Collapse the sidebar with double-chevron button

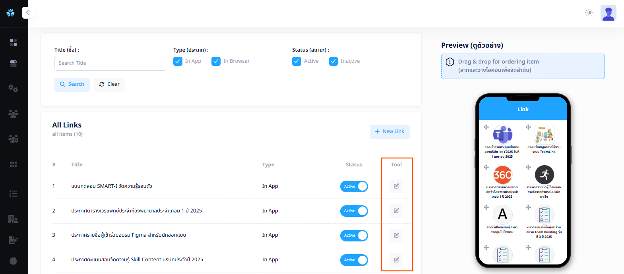28,13
